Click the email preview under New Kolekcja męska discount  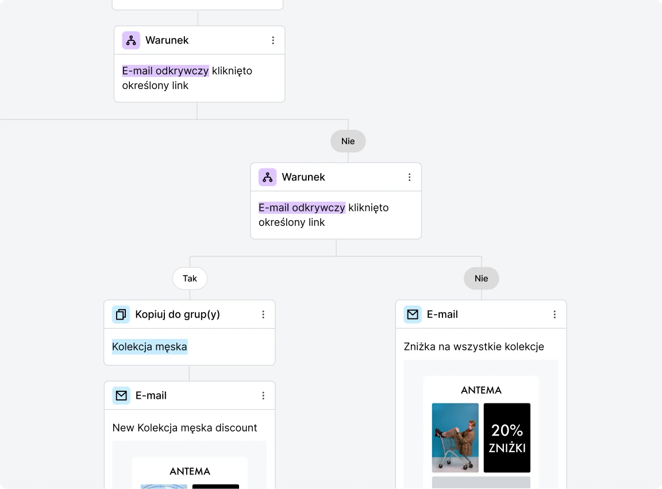point(190,465)
